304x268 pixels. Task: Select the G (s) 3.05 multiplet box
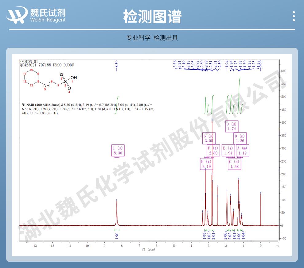point(209,139)
